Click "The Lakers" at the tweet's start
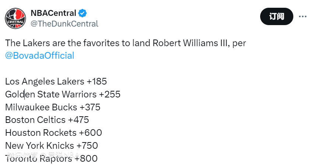Image resolution: width=311 pixels, height=165 pixels. 22,43
